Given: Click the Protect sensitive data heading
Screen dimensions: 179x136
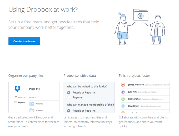Looking at the screenshot, I should point(80,76).
